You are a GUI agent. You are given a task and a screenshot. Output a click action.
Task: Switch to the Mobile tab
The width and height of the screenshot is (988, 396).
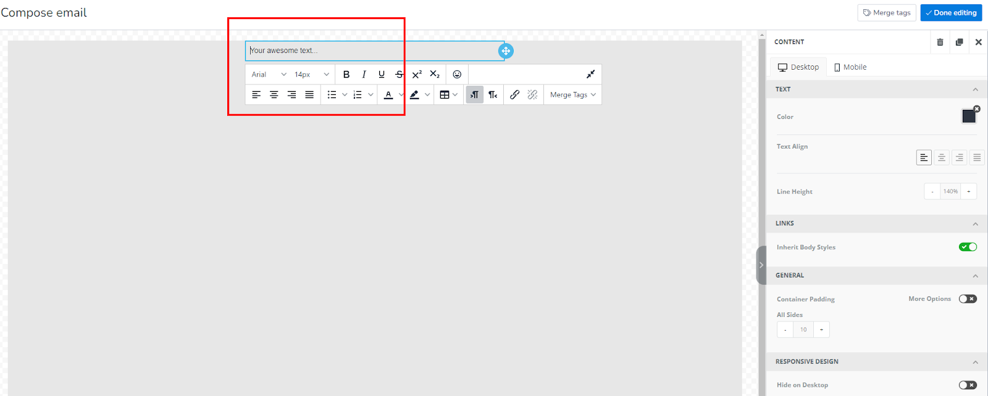850,67
